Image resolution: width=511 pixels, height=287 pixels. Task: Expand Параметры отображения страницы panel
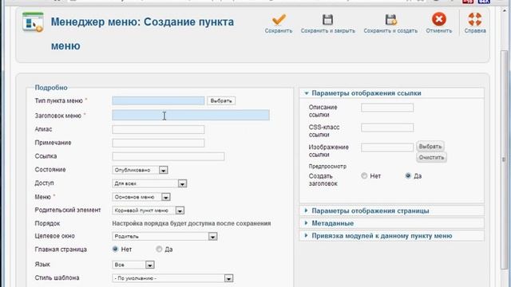391,210
